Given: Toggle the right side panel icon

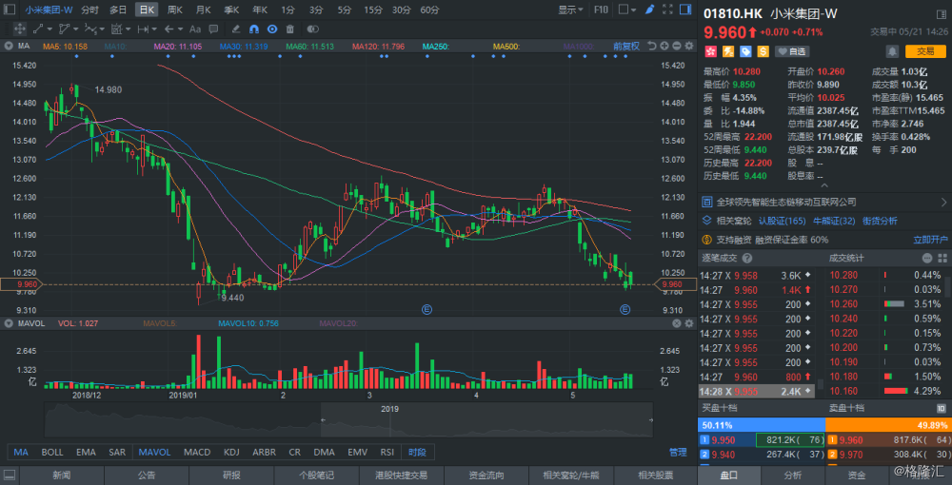Looking at the screenshot, I should pyautogui.click(x=685, y=10).
